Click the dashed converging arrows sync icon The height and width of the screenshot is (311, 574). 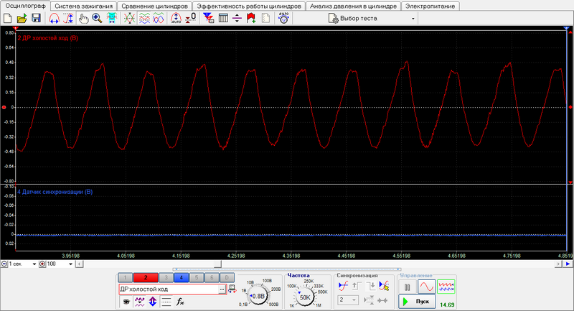point(369,300)
